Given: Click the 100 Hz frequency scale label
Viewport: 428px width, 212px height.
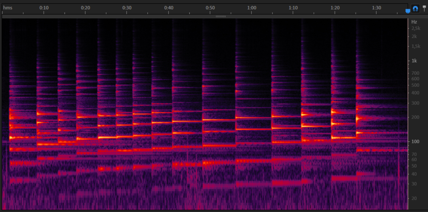Looking at the screenshot, I should pyautogui.click(x=415, y=142).
